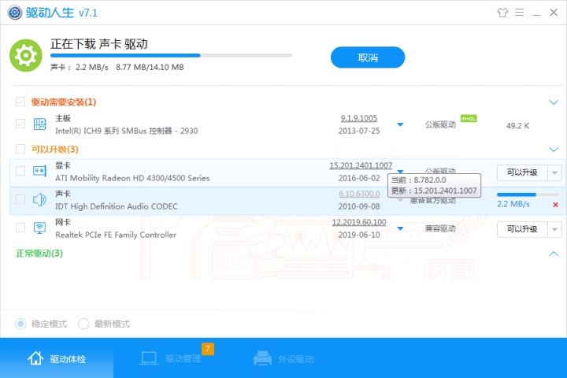Click 可以升级 button for 显卡
Viewport: 567px width, 378px height.
(522, 172)
